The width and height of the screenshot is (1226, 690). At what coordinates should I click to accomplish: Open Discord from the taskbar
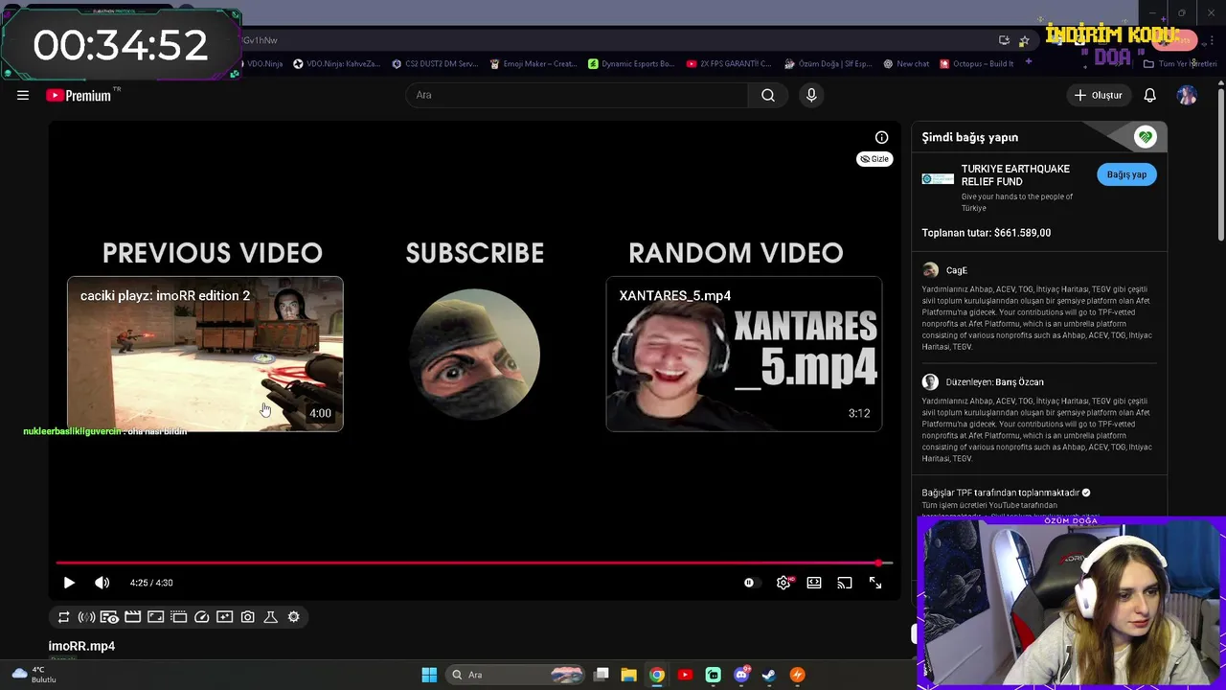(x=740, y=675)
